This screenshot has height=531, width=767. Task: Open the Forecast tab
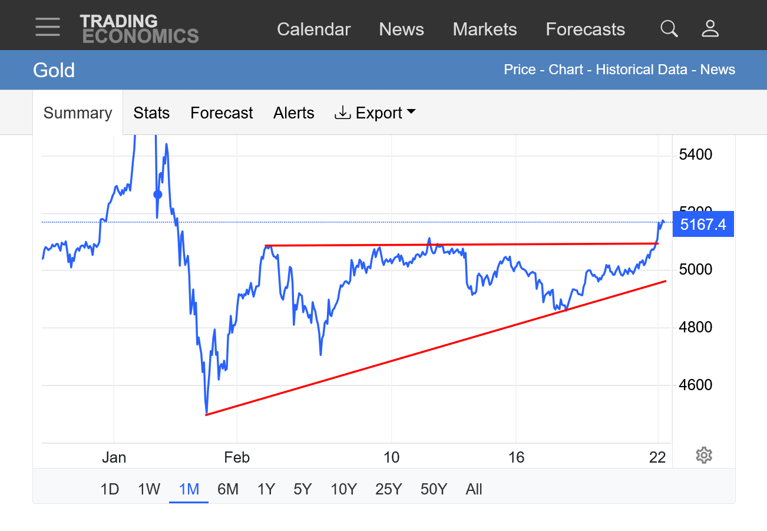point(221,113)
